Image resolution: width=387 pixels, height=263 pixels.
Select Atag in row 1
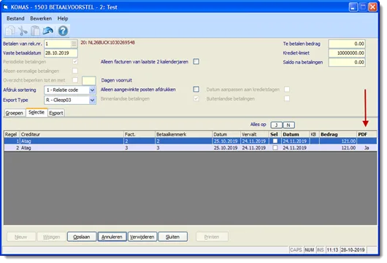tap(26, 141)
